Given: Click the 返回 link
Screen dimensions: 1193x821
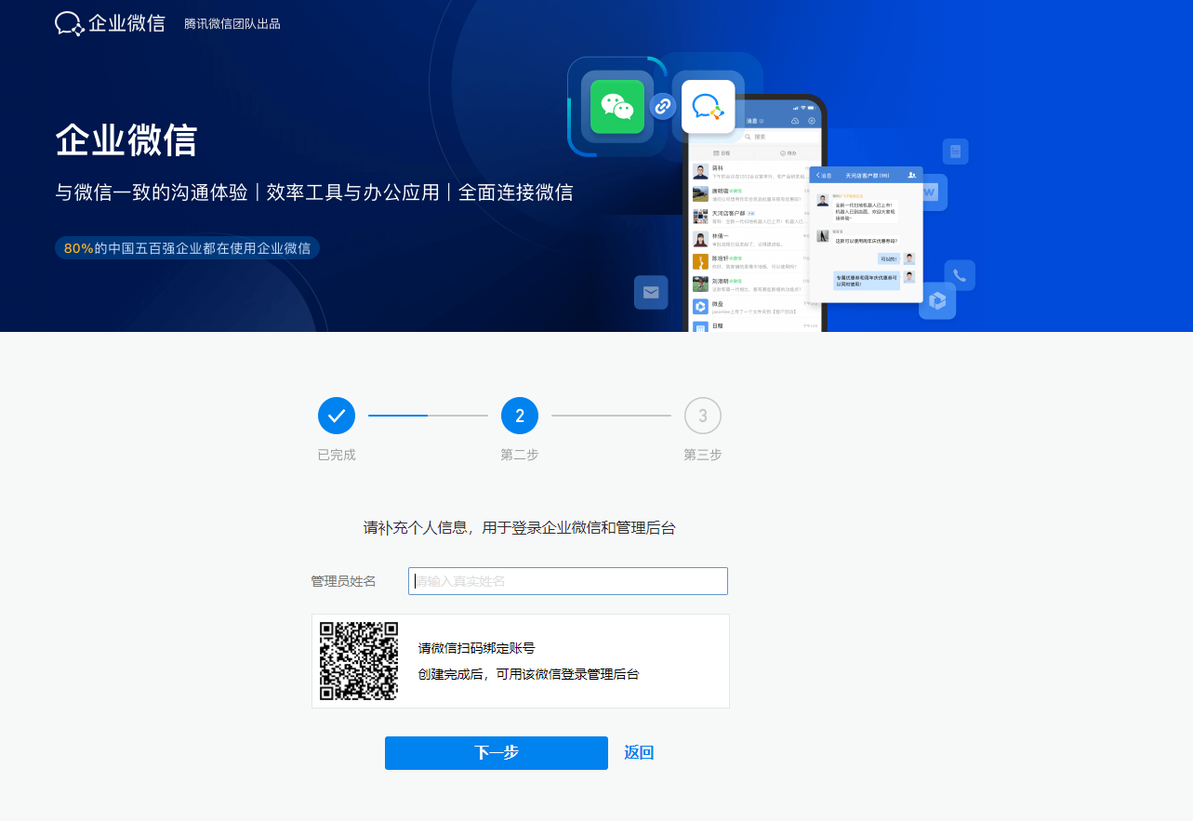Looking at the screenshot, I should click(x=639, y=753).
